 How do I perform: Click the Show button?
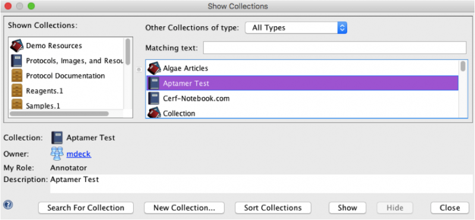pos(347,208)
